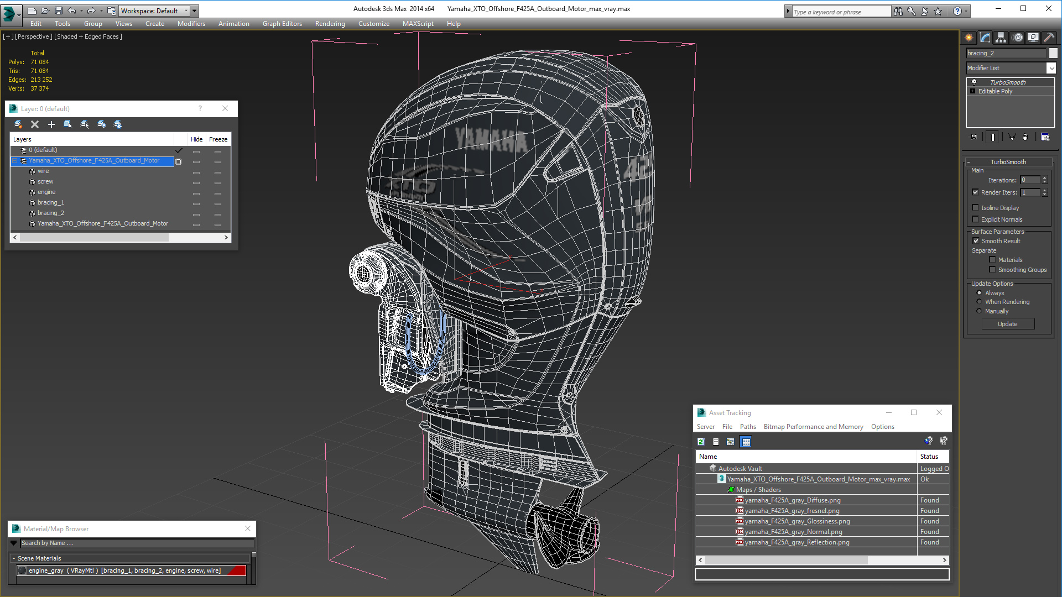Collapse Yamaha_XTO layer tree node
The image size is (1062, 597).
click(x=15, y=161)
